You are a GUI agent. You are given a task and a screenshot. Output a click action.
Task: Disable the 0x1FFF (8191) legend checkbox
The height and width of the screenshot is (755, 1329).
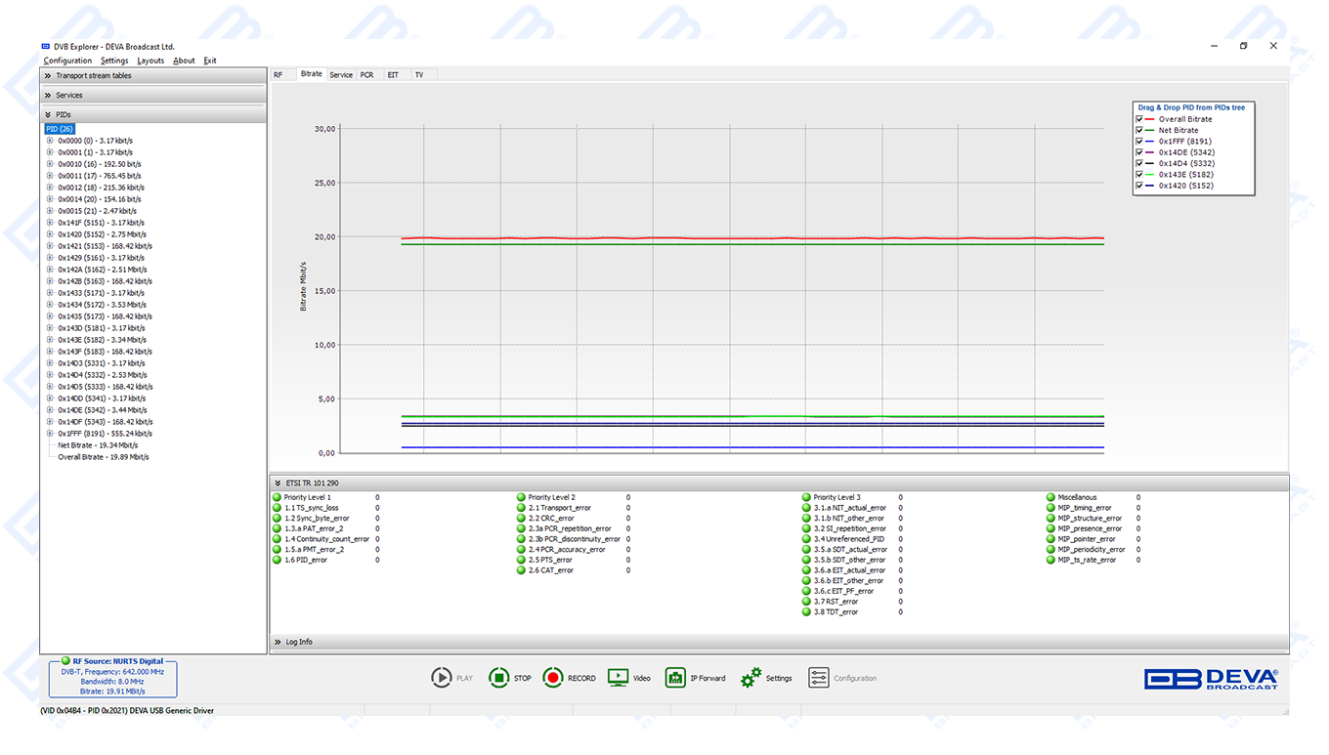1139,142
